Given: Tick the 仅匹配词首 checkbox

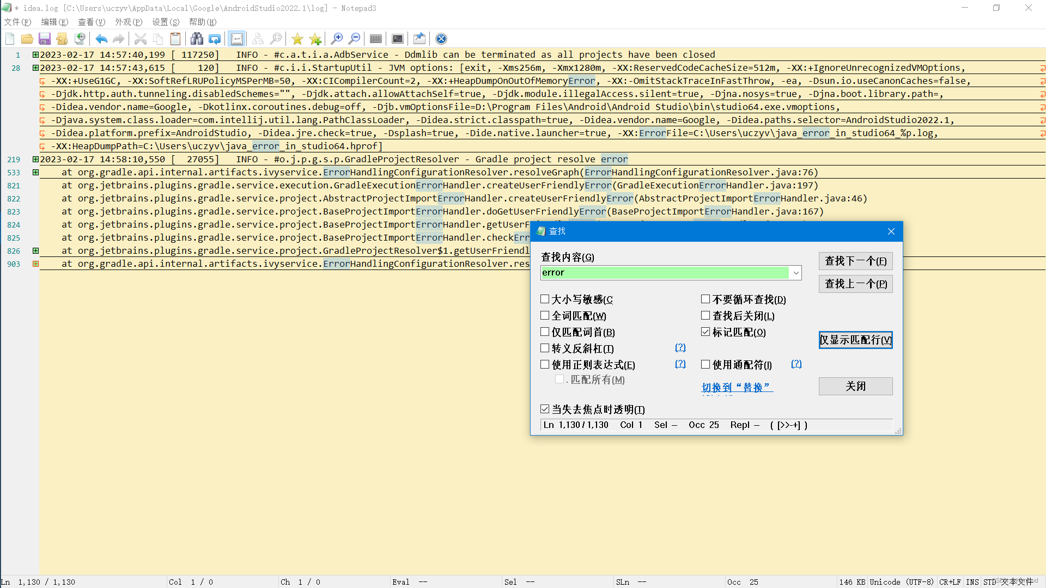Looking at the screenshot, I should pos(545,332).
